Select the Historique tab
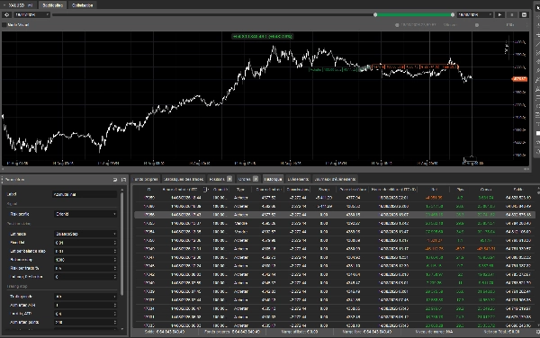 tap(273, 179)
